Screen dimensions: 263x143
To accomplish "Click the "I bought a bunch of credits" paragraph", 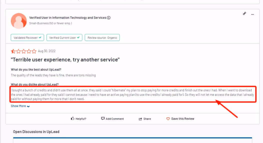I will pyautogui.click(x=132, y=94).
